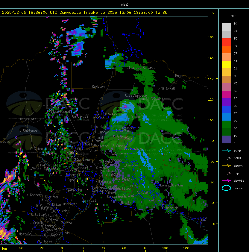249x252 pixels.
Task: Click the Encon map label
Action: point(180,76)
